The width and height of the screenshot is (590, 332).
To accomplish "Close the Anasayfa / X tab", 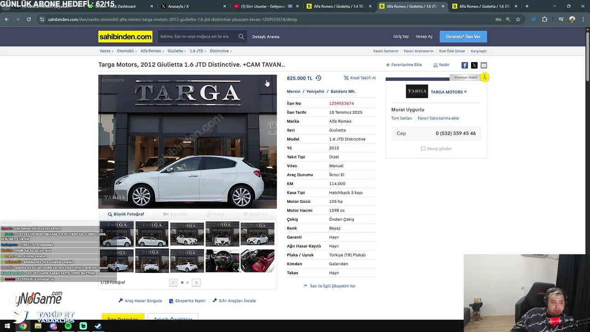I will click(x=224, y=6).
